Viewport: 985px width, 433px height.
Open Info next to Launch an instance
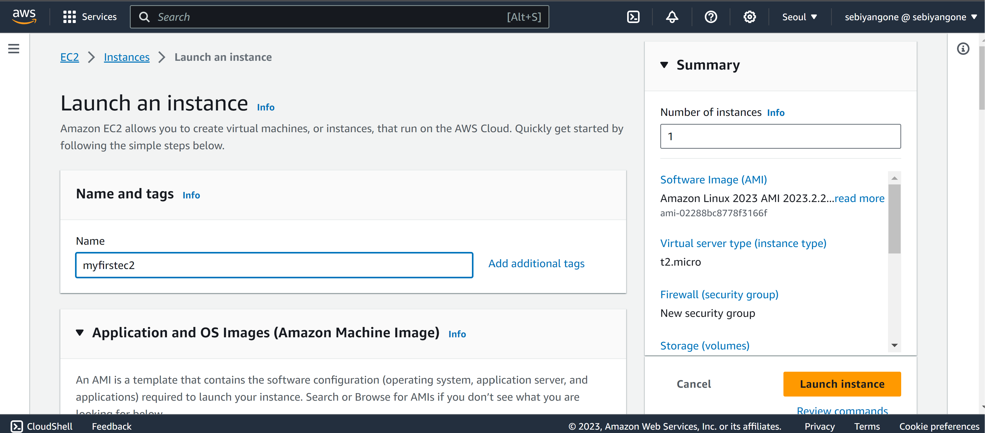point(265,107)
